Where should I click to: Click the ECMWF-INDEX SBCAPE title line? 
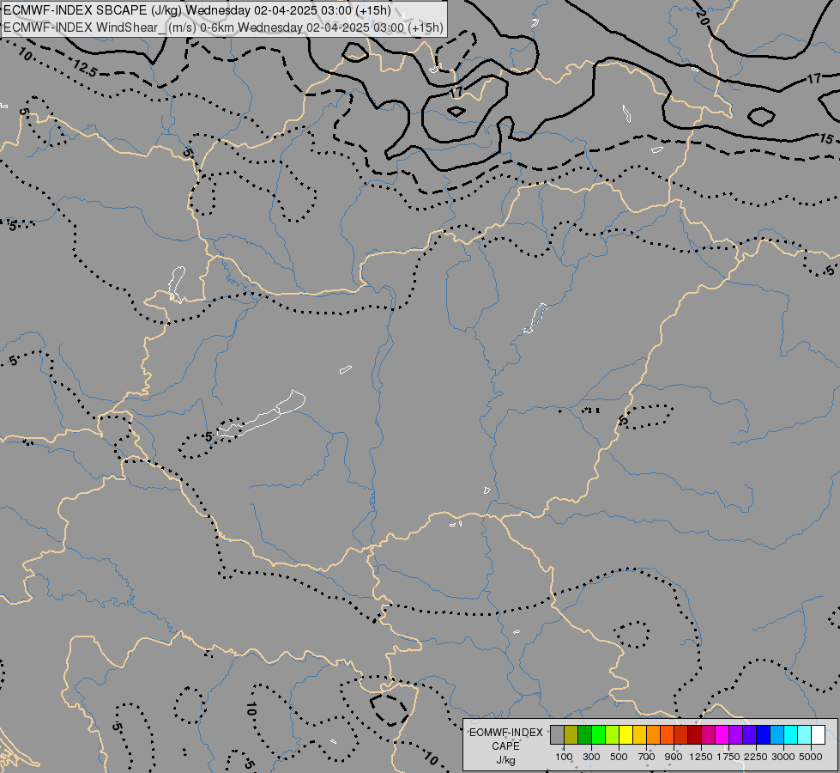pos(197,10)
